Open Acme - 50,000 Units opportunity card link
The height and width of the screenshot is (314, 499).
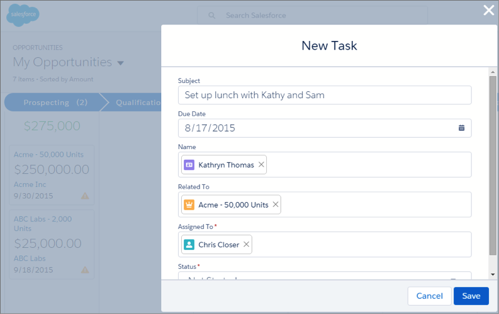[48, 154]
